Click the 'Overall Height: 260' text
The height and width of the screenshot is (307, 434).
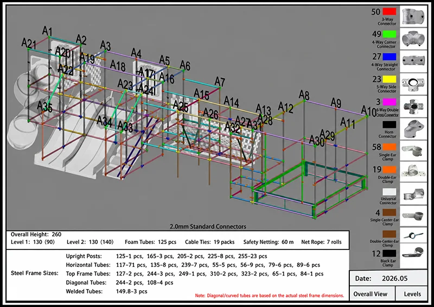36,234
